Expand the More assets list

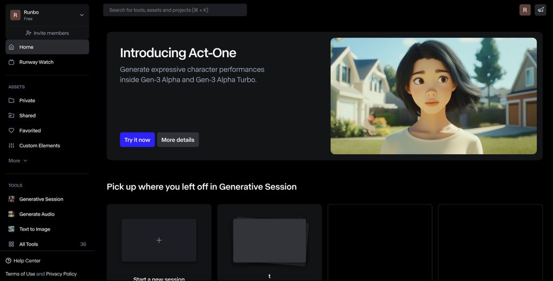[18, 161]
